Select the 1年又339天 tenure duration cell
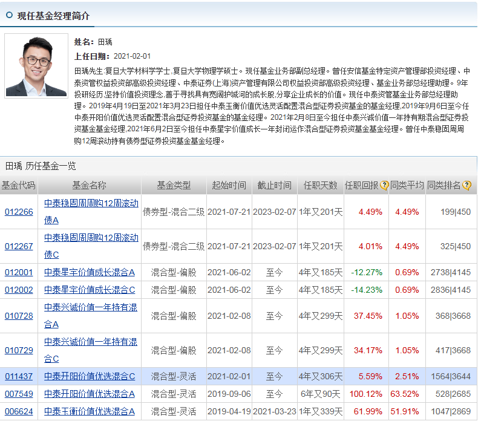Screen dimensions: 481x424 click(x=321, y=411)
